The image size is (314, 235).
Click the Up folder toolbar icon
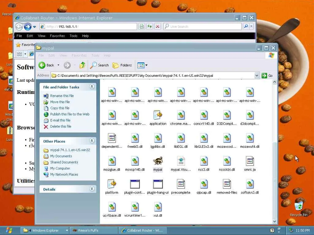[x=82, y=65]
